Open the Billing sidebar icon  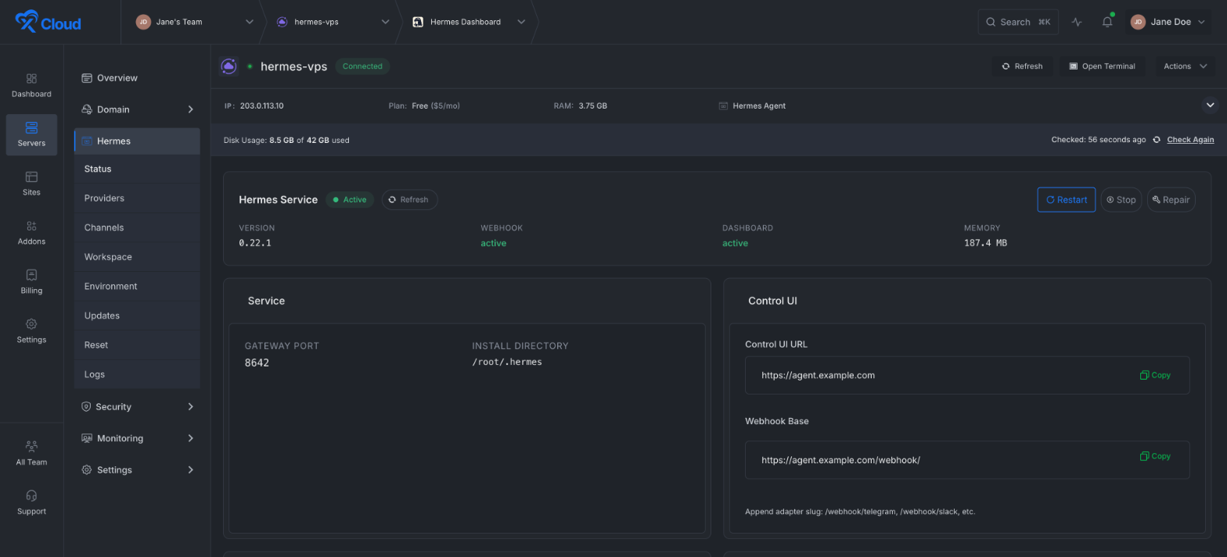click(31, 275)
